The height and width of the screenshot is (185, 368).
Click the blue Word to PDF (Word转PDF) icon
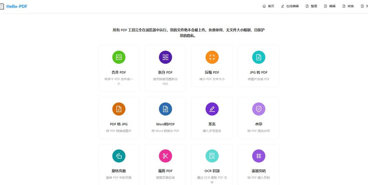(x=165, y=109)
